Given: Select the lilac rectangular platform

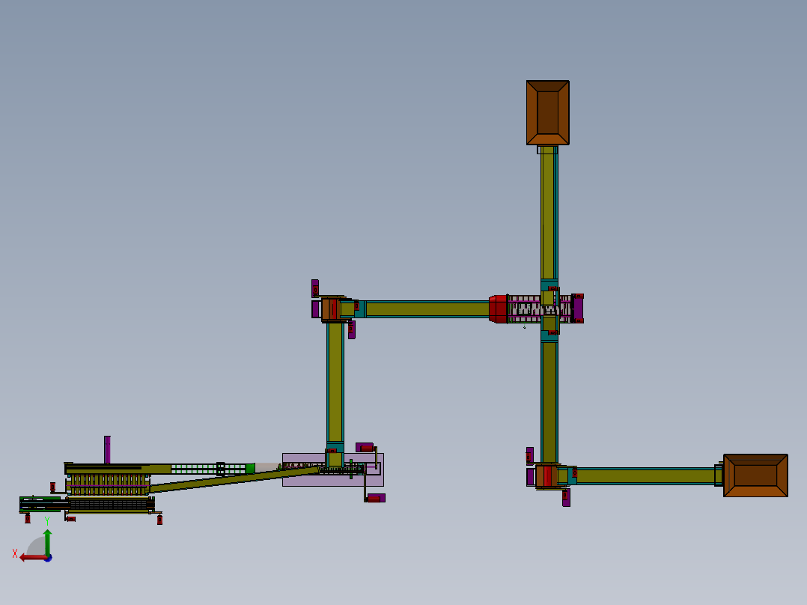Looking at the screenshot, I should click(333, 469).
